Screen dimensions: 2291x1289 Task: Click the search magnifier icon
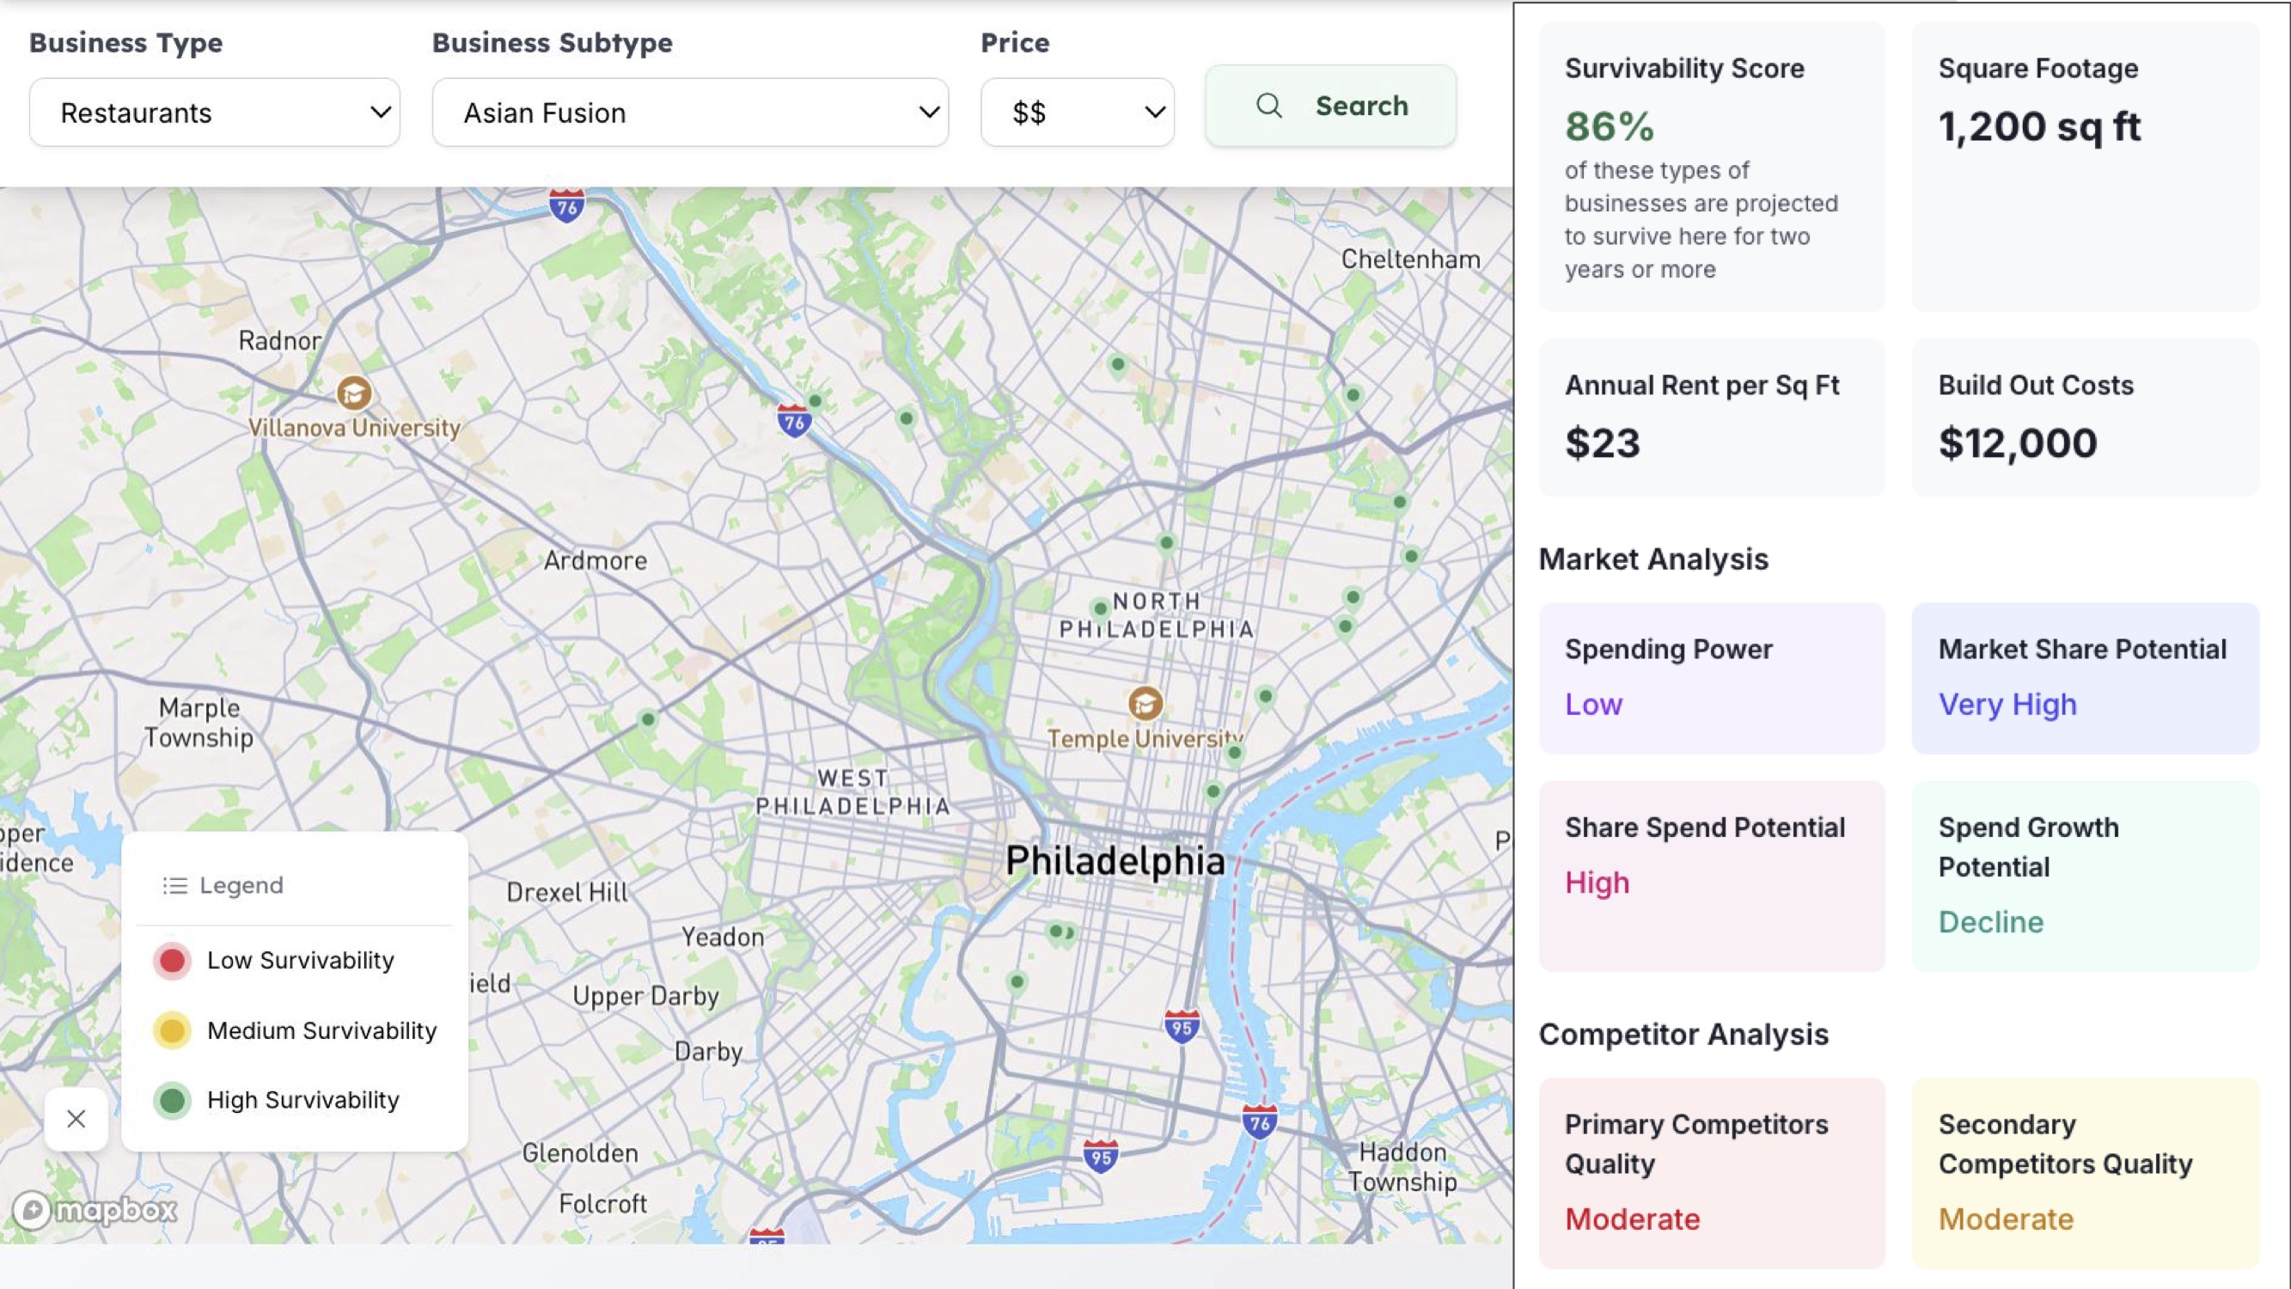(1269, 106)
